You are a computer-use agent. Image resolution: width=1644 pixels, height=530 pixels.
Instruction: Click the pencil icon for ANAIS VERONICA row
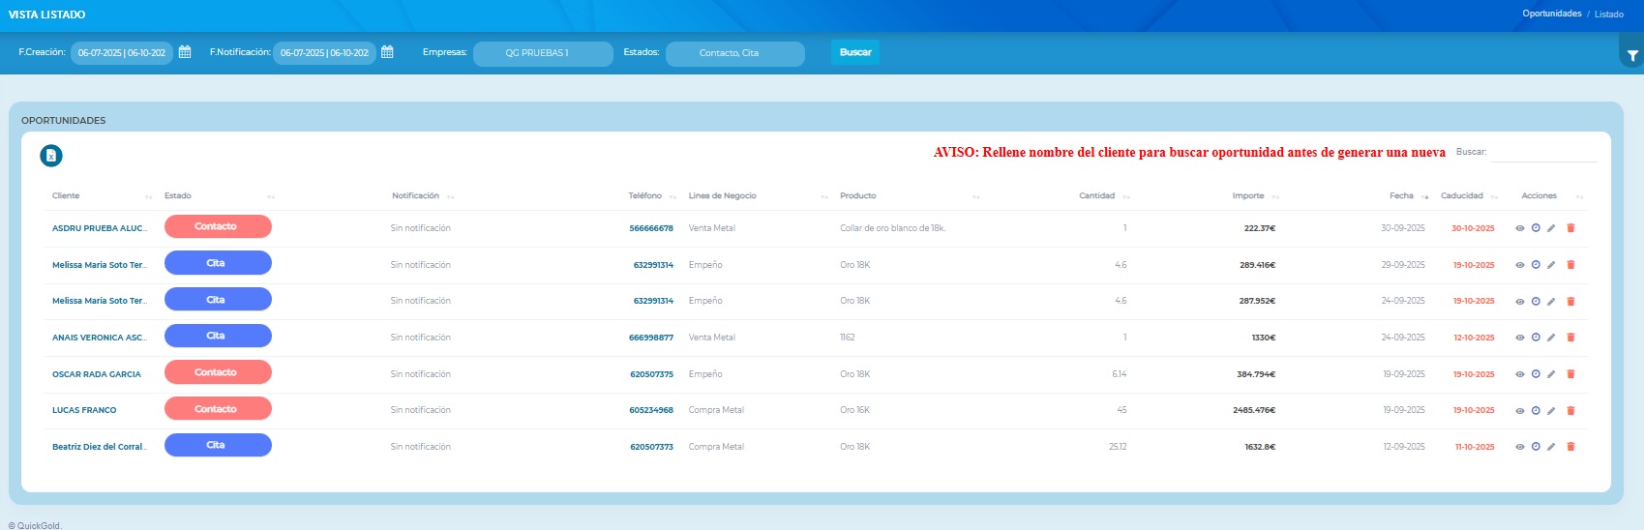[x=1551, y=338]
